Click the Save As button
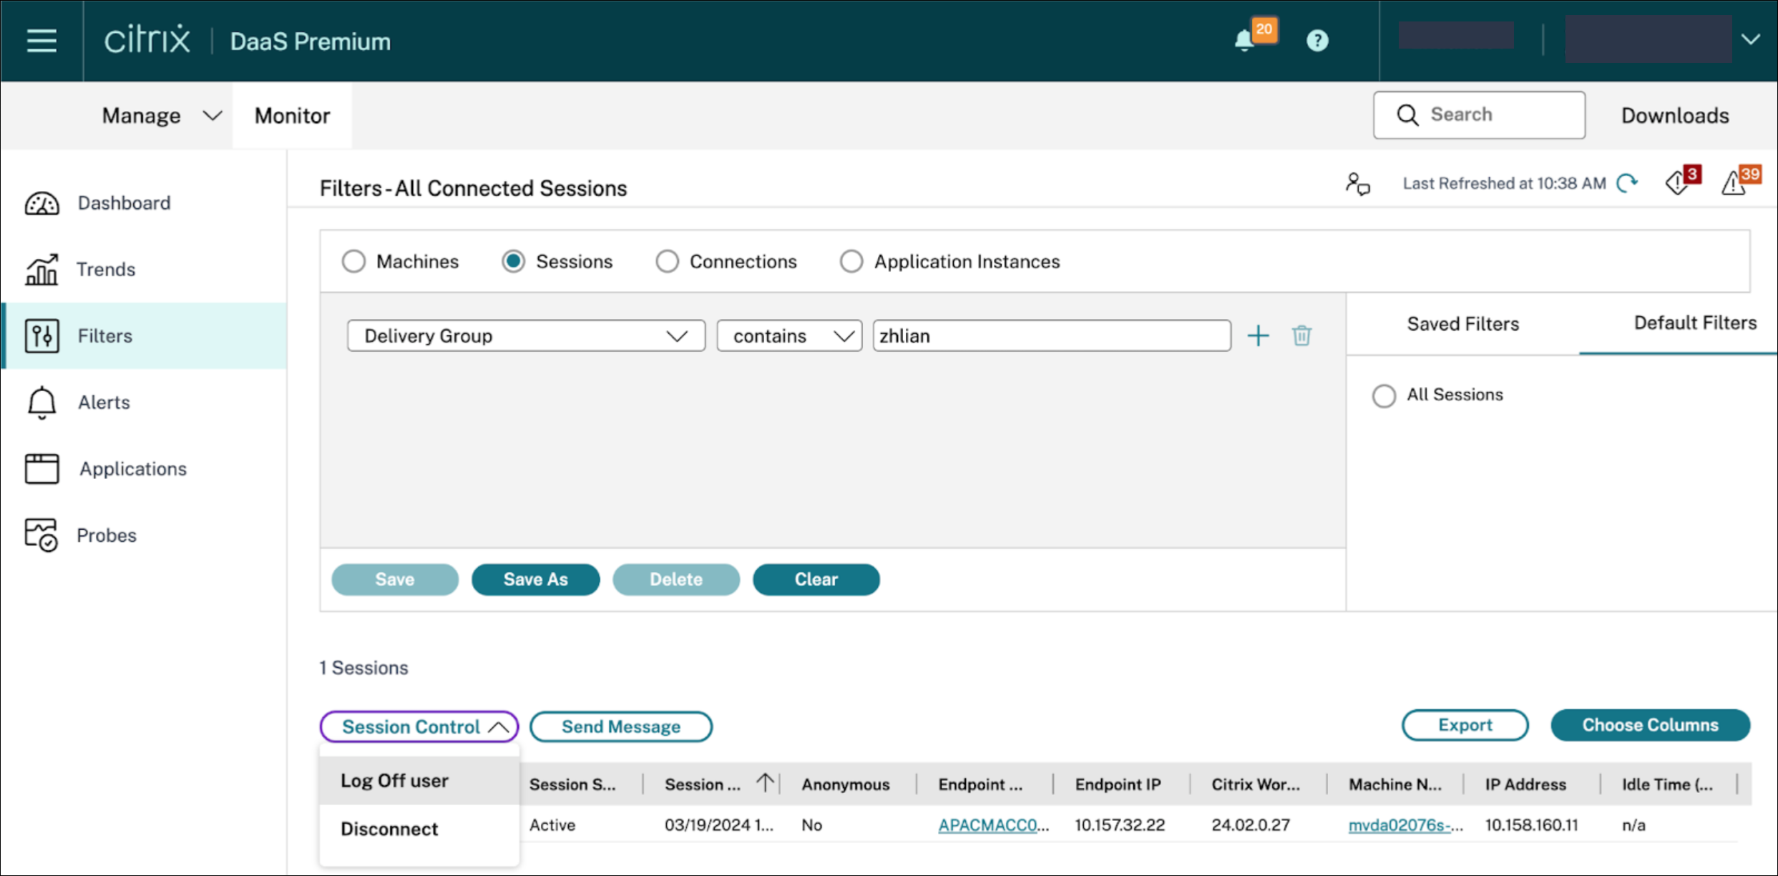The height and width of the screenshot is (876, 1778). (x=535, y=579)
